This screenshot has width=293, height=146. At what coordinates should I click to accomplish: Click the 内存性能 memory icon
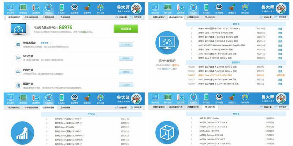point(18,72)
